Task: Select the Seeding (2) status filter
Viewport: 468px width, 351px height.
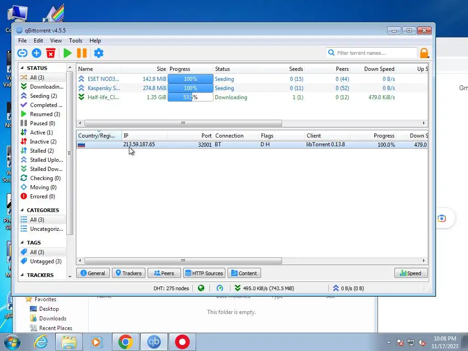Action: [43, 96]
